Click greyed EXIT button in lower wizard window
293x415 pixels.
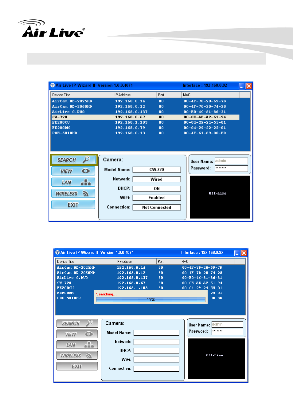pyautogui.click(x=77, y=366)
